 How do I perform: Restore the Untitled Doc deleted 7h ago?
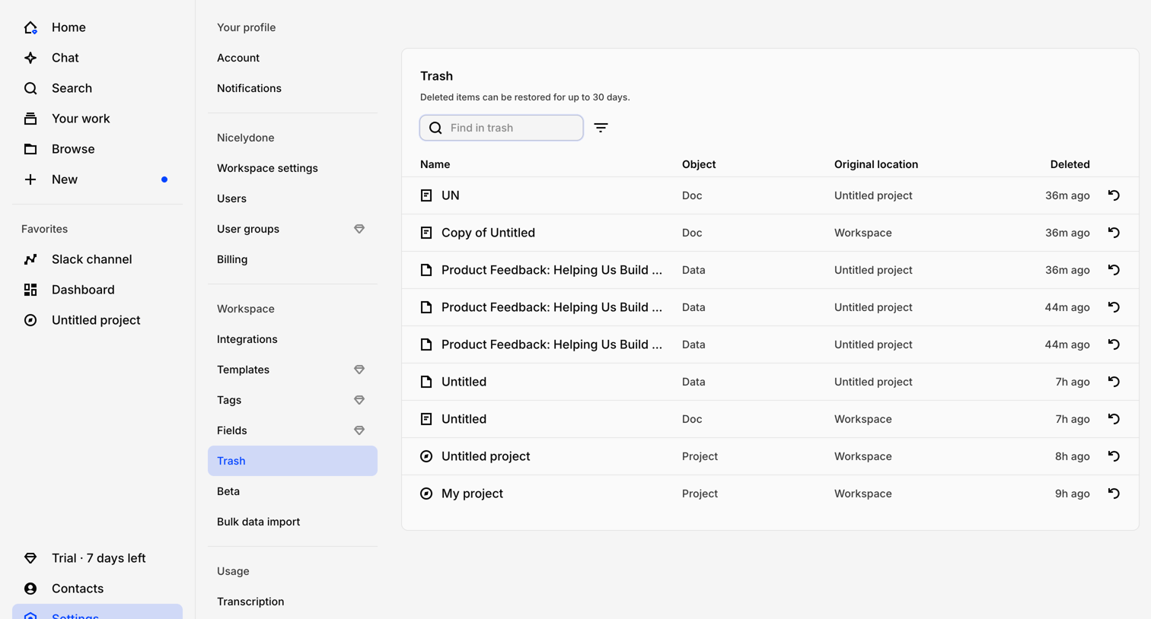[1114, 419]
